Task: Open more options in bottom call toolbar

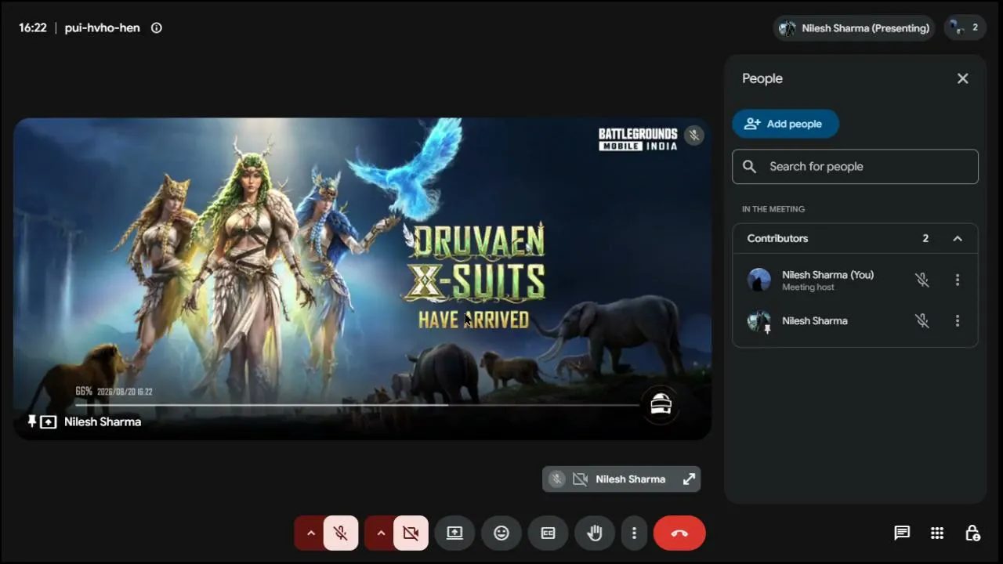Action: tap(634, 533)
